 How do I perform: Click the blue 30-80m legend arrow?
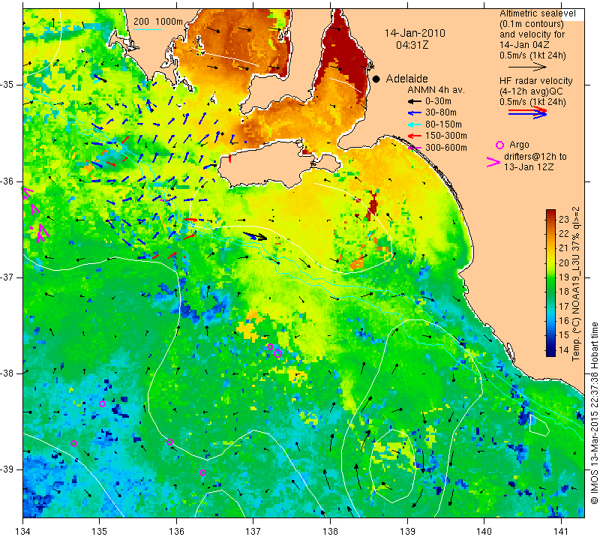414,113
